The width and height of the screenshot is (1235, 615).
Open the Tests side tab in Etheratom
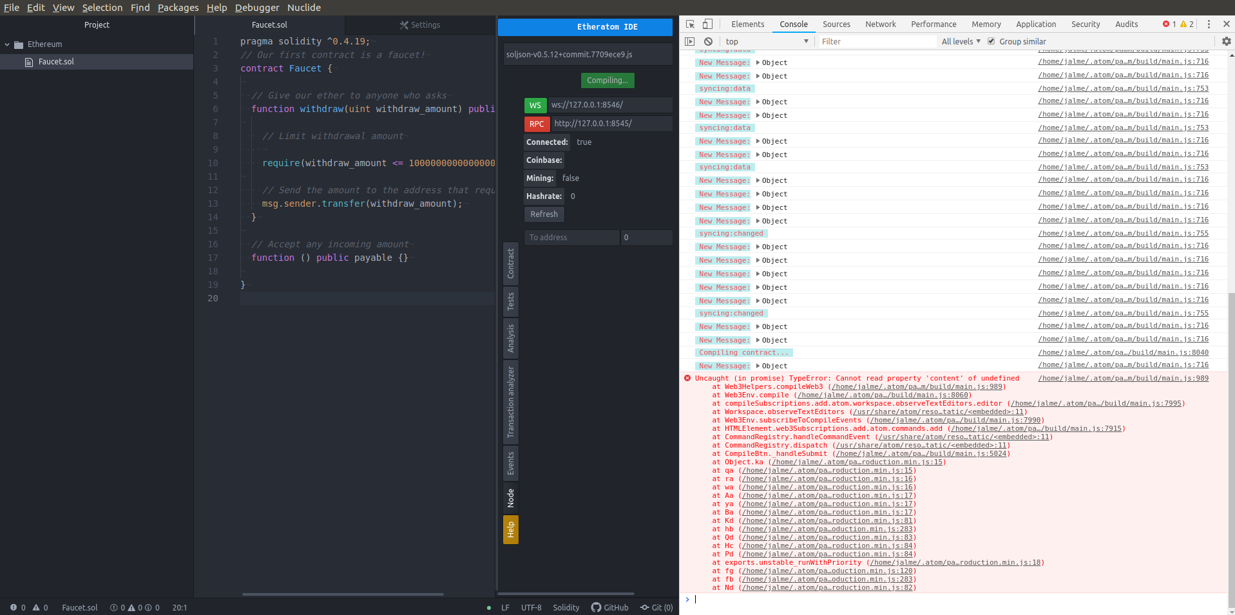(x=511, y=301)
